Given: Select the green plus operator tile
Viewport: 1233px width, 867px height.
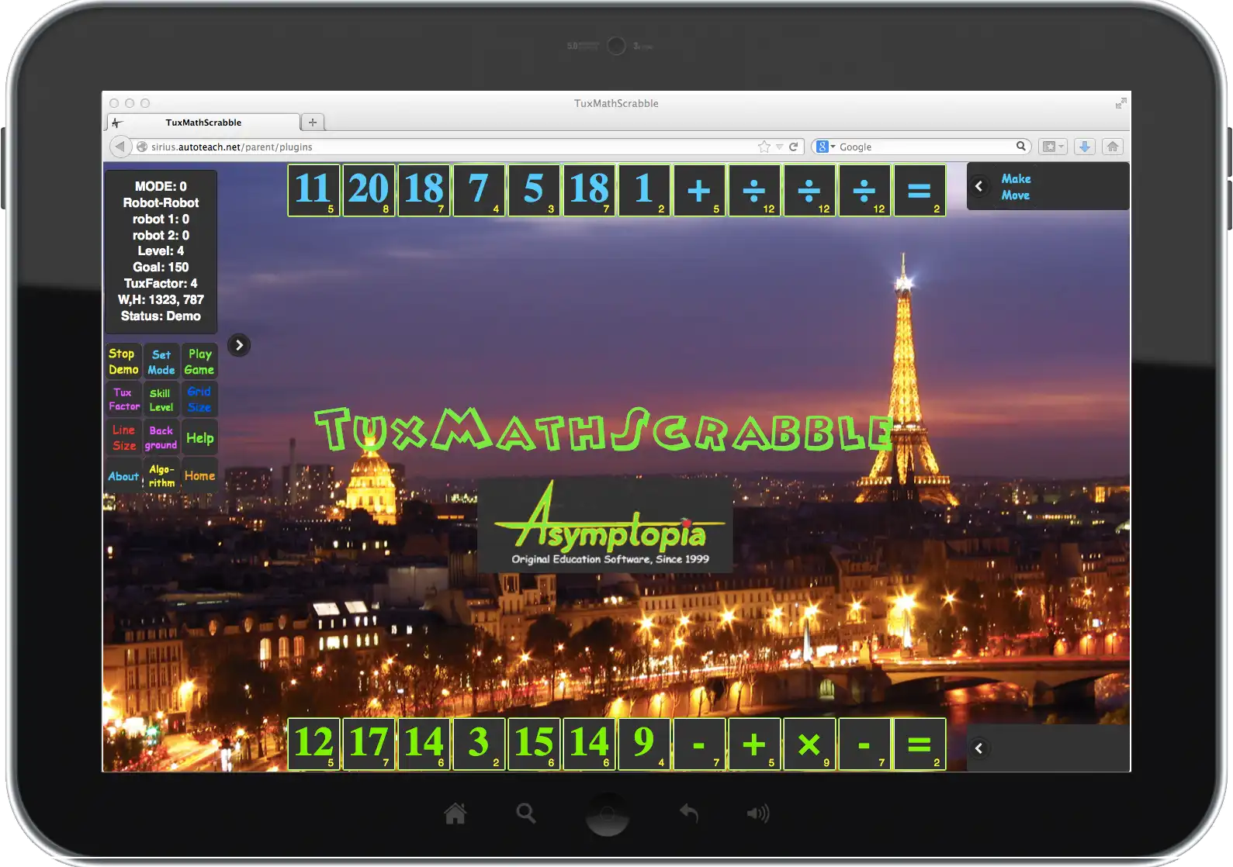Looking at the screenshot, I should point(754,744).
